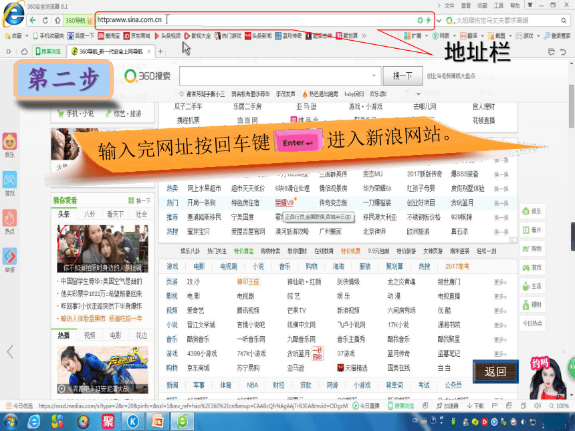Switch to the 跨屏浏览 tab

(48, 51)
